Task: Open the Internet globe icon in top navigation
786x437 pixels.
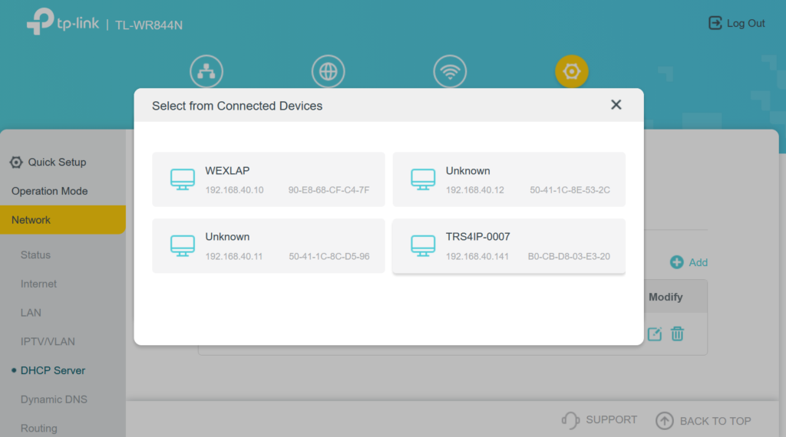Action: pyautogui.click(x=328, y=71)
